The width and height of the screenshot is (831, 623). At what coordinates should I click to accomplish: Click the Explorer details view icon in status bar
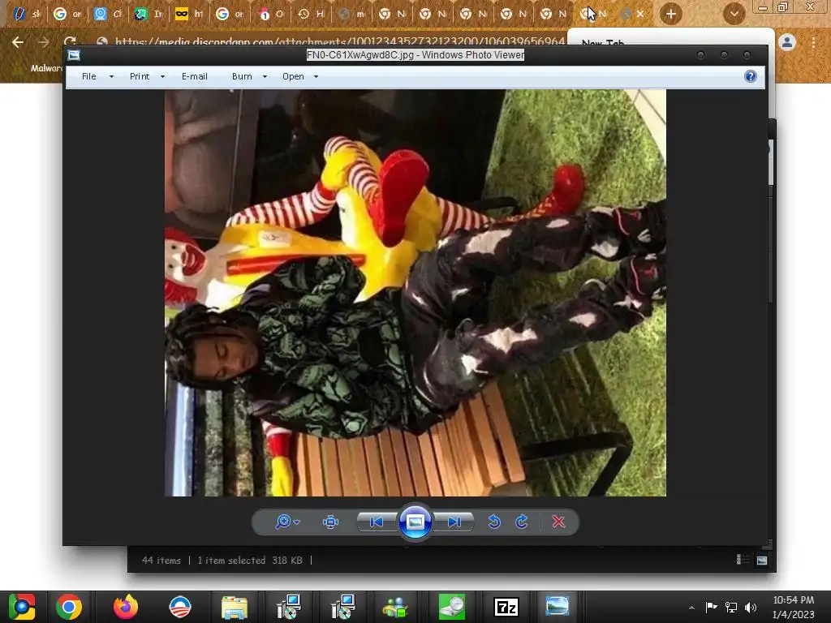click(x=743, y=560)
